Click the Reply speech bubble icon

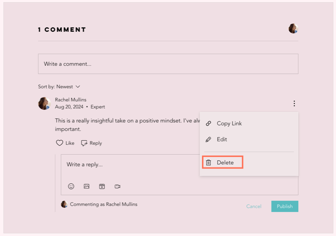click(84, 143)
